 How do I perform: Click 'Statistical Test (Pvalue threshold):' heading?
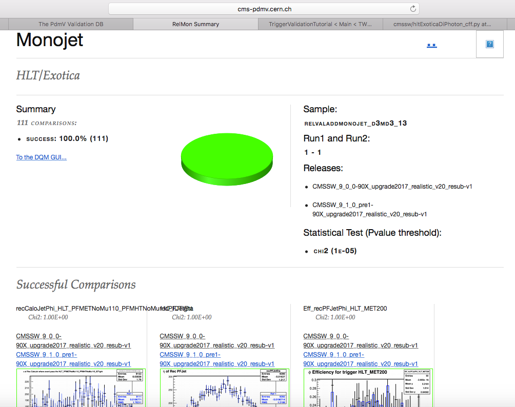pyautogui.click(x=372, y=233)
